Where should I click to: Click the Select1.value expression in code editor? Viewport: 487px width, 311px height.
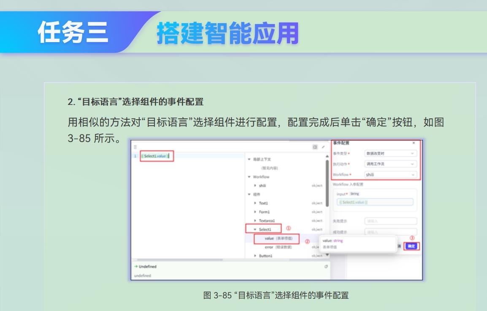(x=155, y=156)
